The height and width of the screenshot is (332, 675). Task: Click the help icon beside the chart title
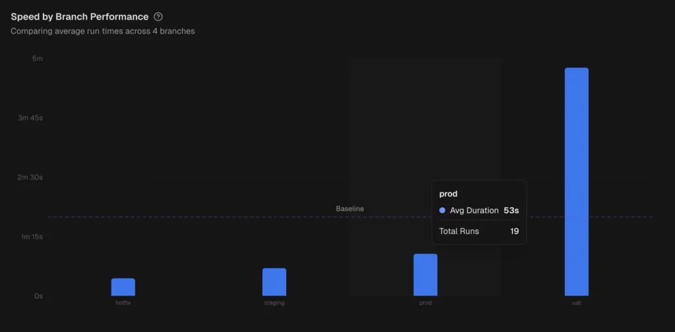coord(158,17)
